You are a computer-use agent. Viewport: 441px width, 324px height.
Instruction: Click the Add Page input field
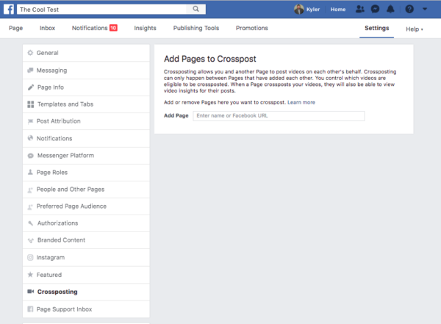tap(279, 116)
